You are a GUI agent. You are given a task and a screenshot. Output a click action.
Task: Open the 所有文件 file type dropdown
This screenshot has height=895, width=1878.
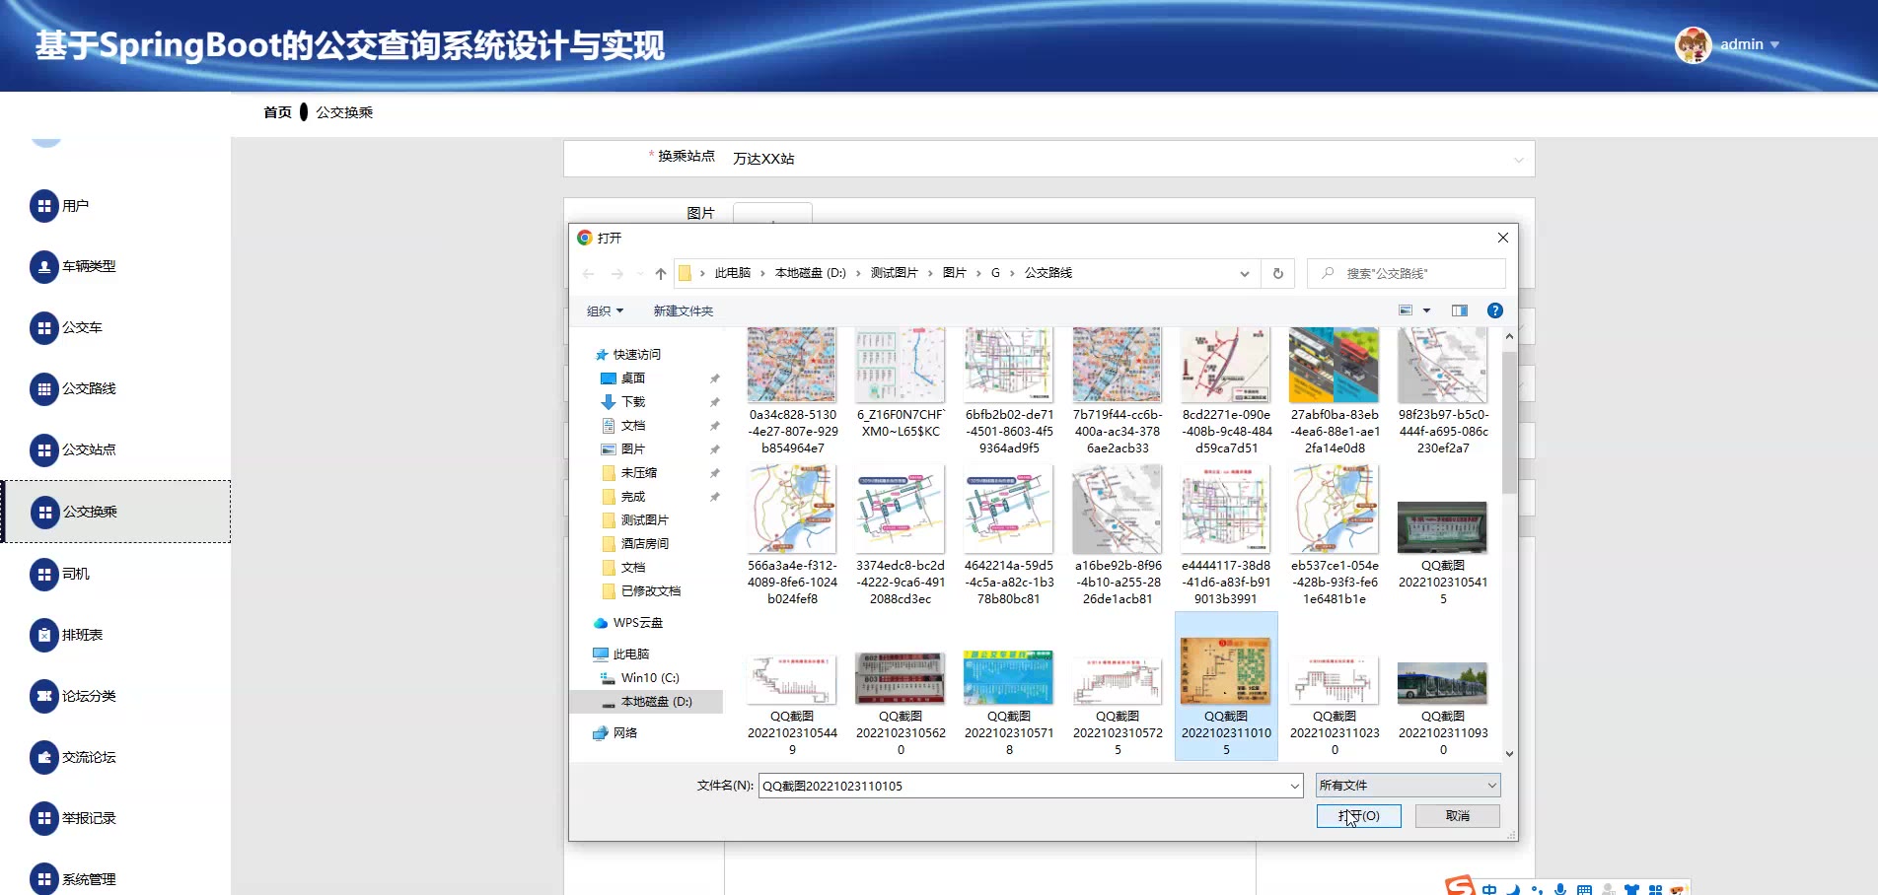coord(1408,786)
